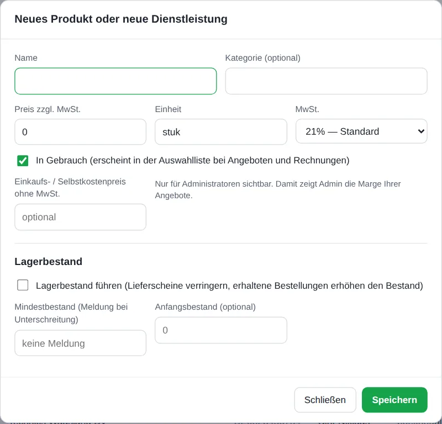Image resolution: width=442 pixels, height=424 pixels.
Task: Enable the Lagerbestand führen checkbox
Action: coord(23,285)
